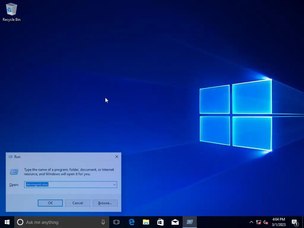The width and height of the screenshot is (304, 228).
Task: Click the Ask me anything search box
Action: pyautogui.click(x=62, y=222)
